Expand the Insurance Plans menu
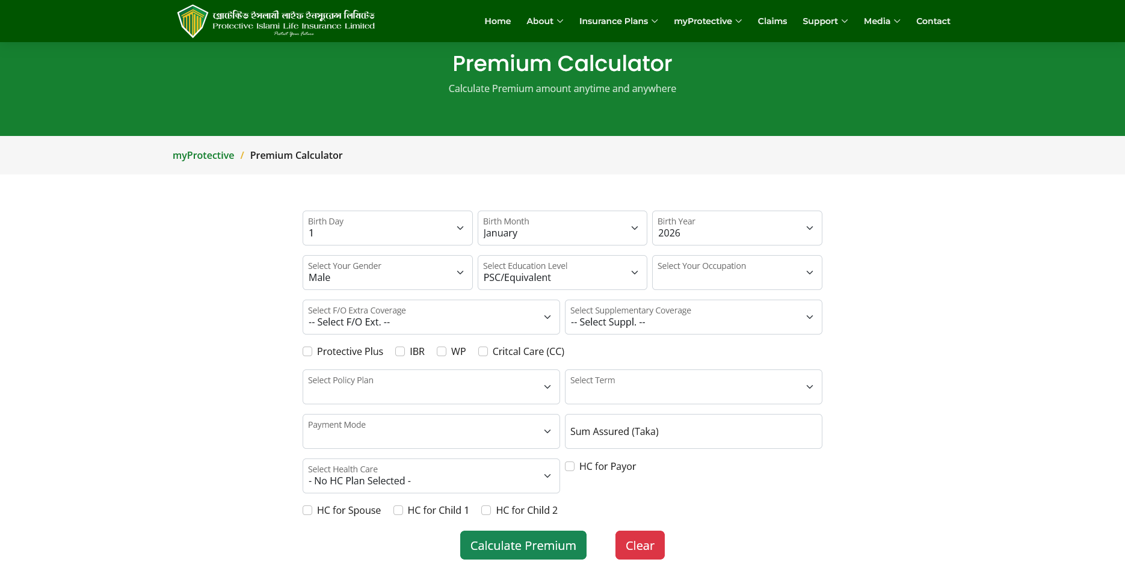This screenshot has width=1125, height=580. [618, 21]
